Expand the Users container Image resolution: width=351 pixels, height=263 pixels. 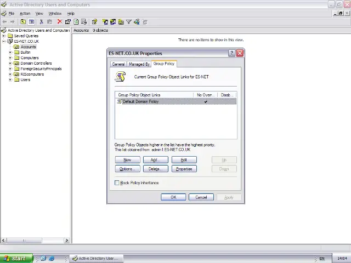tap(10, 79)
